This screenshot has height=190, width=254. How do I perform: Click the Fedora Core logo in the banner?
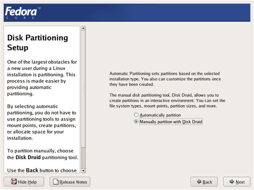pyautogui.click(x=23, y=13)
